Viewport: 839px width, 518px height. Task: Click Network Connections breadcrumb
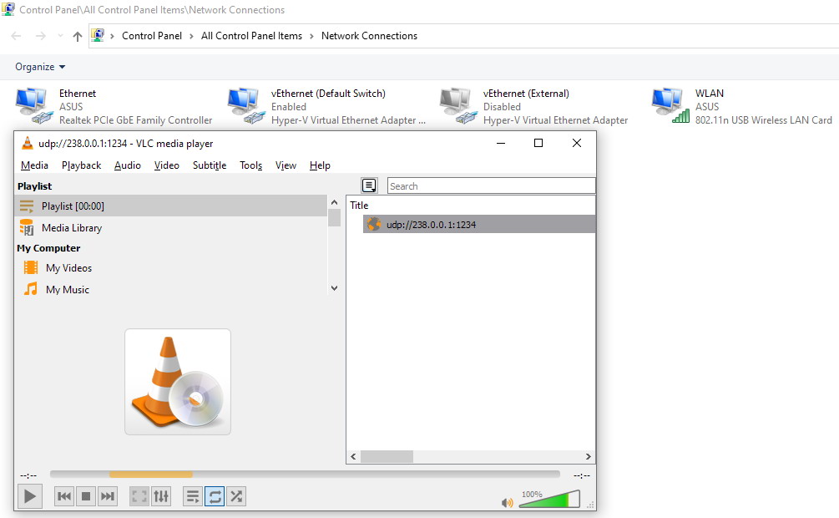pyautogui.click(x=369, y=36)
